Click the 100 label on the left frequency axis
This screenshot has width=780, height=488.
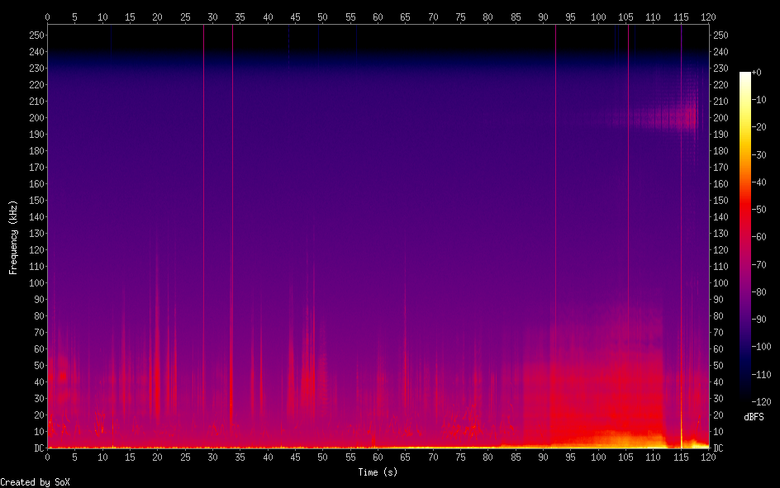click(36, 282)
